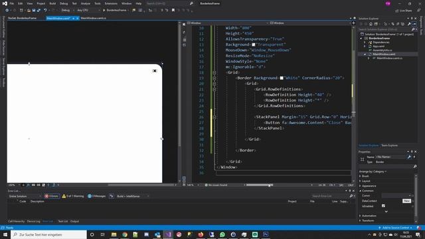
Task: Open the Build menu
Action: pyautogui.click(x=52, y=3)
